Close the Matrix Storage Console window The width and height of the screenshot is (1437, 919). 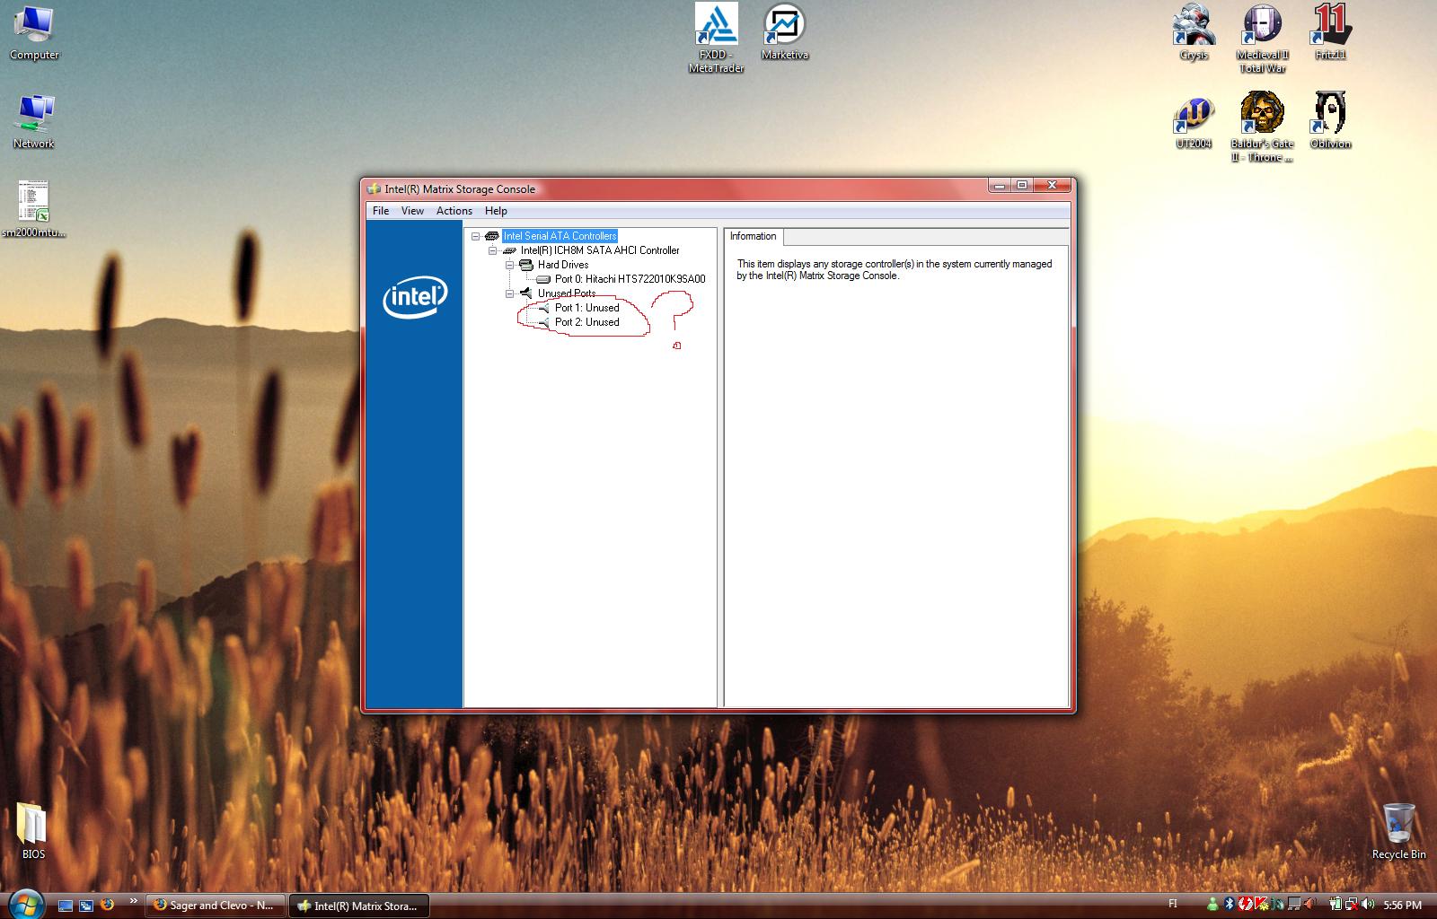pyautogui.click(x=1052, y=186)
